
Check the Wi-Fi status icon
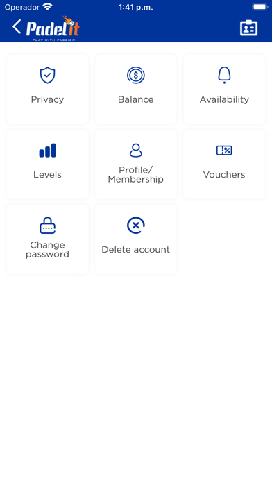48,7
